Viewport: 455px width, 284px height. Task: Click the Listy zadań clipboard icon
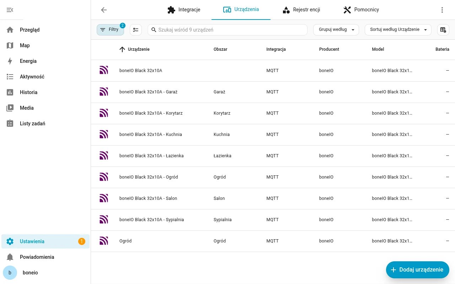[10, 124]
